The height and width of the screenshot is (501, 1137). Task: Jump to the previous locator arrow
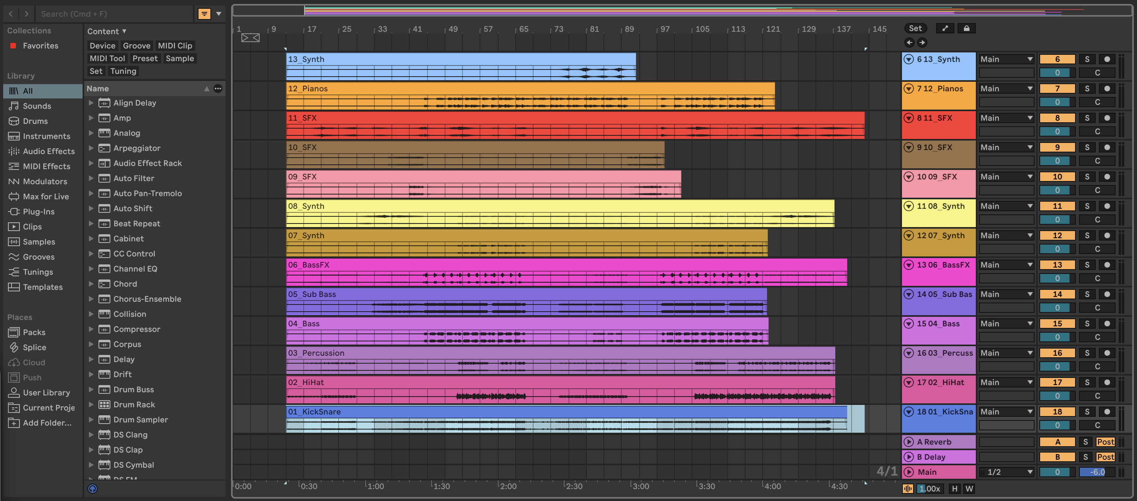pos(909,42)
